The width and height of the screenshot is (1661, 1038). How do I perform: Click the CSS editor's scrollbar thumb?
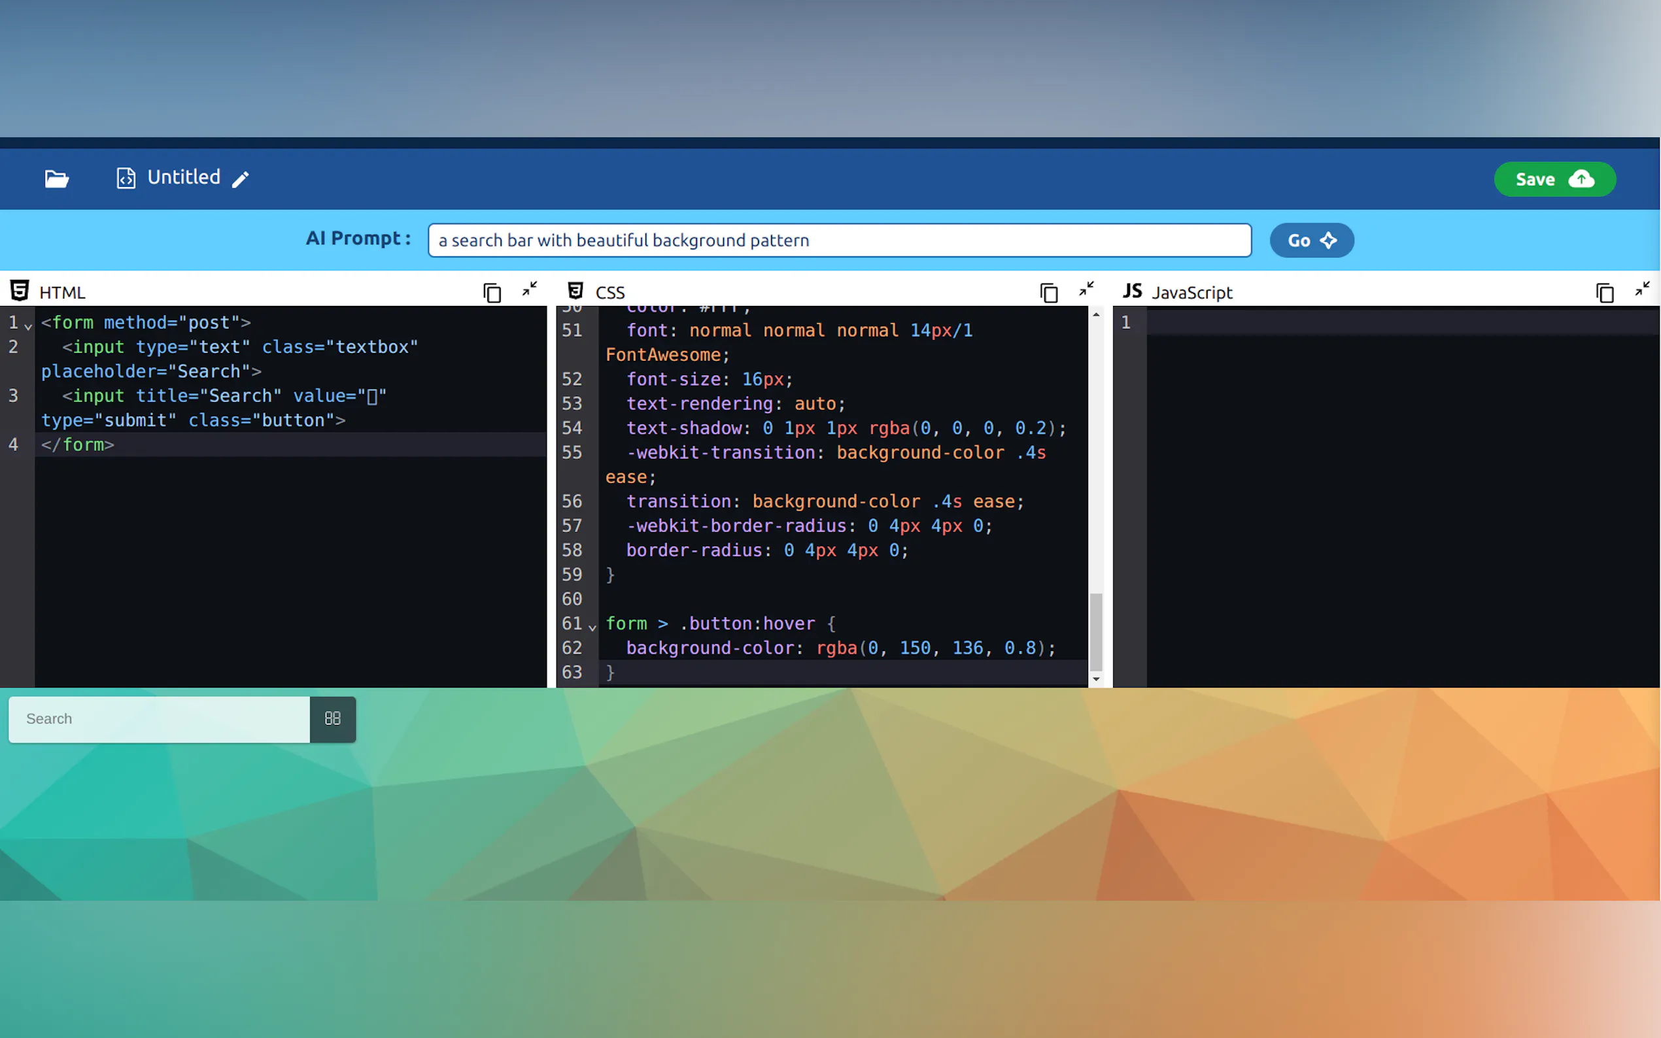tap(1096, 631)
